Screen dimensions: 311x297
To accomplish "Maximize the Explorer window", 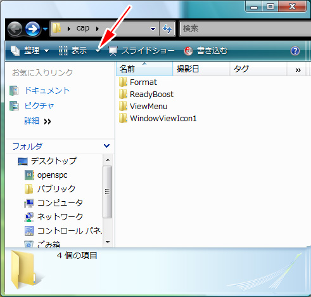I will pos(270,6).
